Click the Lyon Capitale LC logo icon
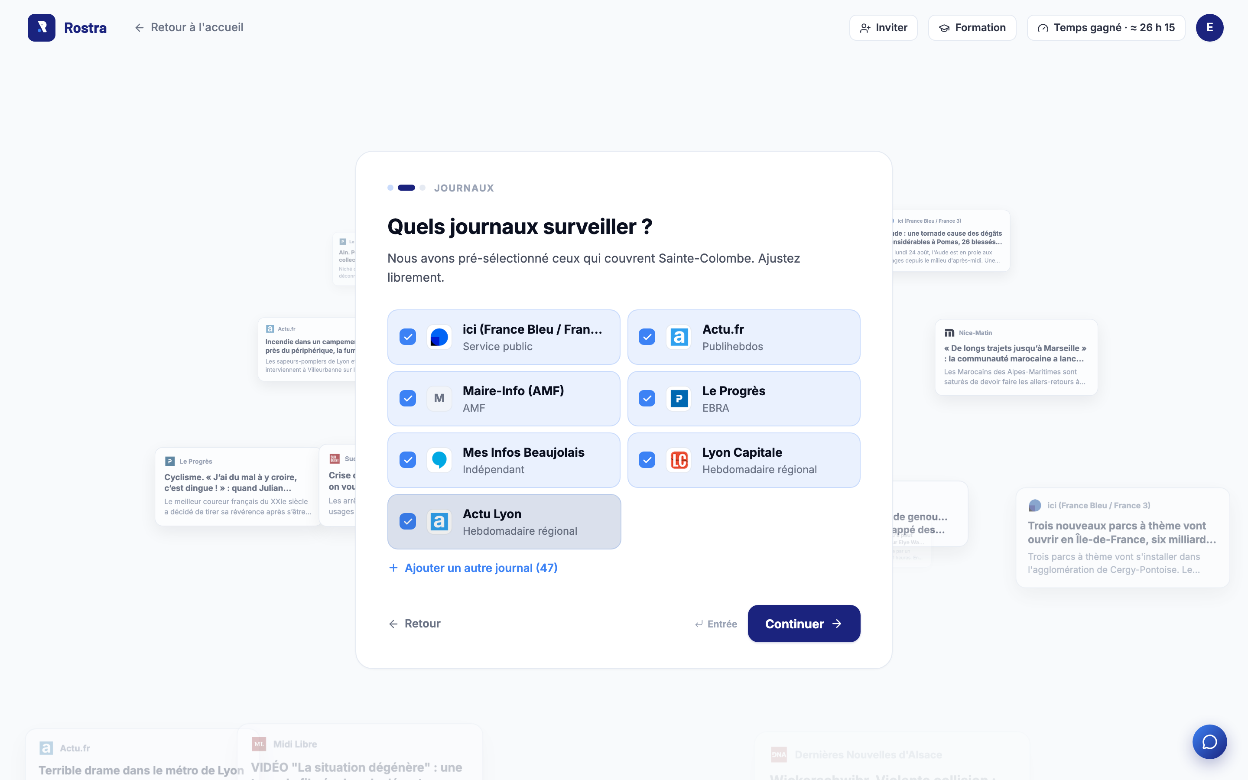Image resolution: width=1248 pixels, height=780 pixels. click(x=679, y=460)
